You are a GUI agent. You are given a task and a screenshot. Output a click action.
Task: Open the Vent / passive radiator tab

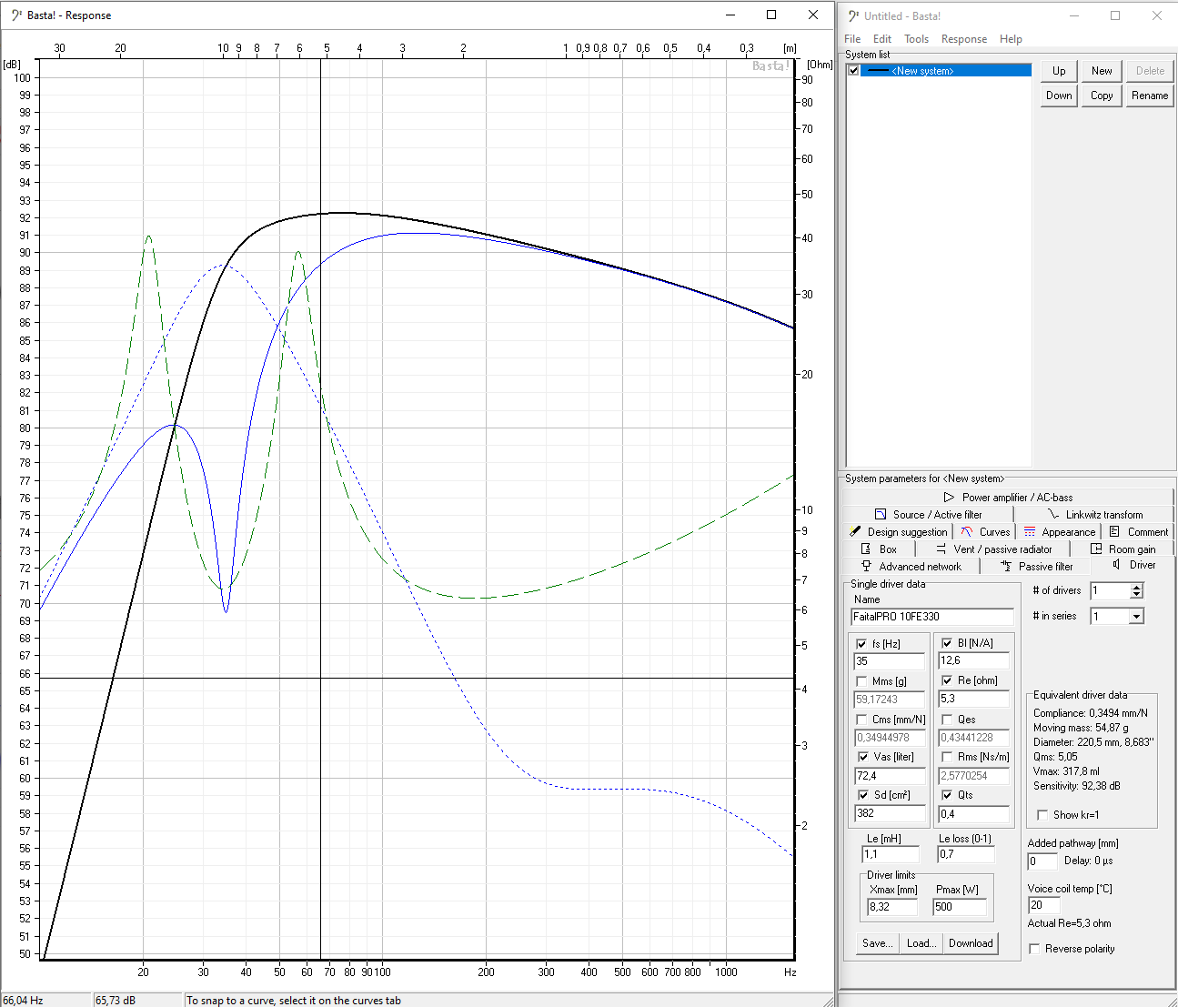993,549
